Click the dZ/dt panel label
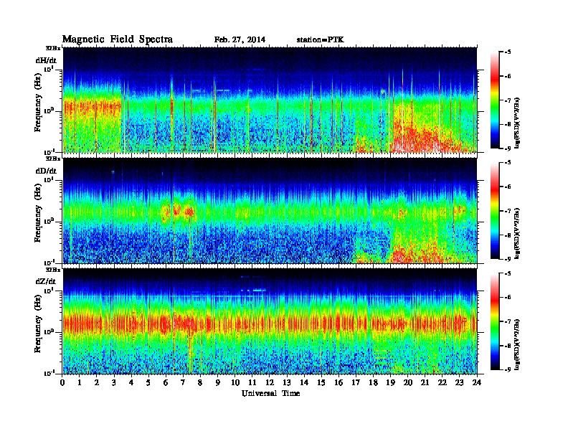This screenshot has width=568, height=439. pyautogui.click(x=46, y=281)
